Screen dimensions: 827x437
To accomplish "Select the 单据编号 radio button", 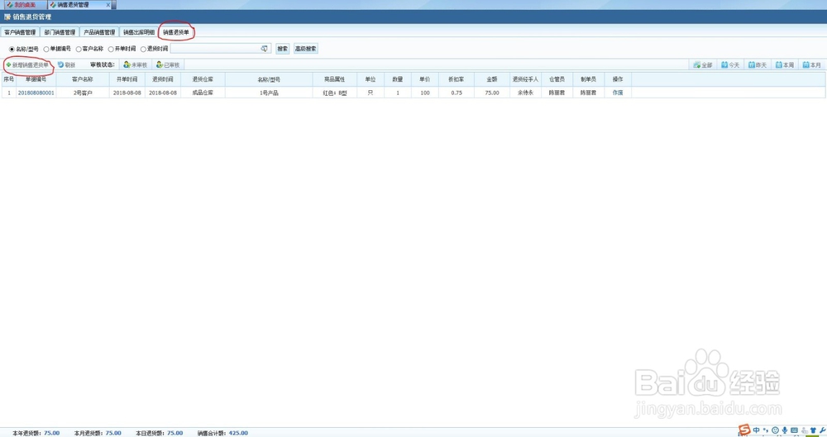I will [x=45, y=49].
